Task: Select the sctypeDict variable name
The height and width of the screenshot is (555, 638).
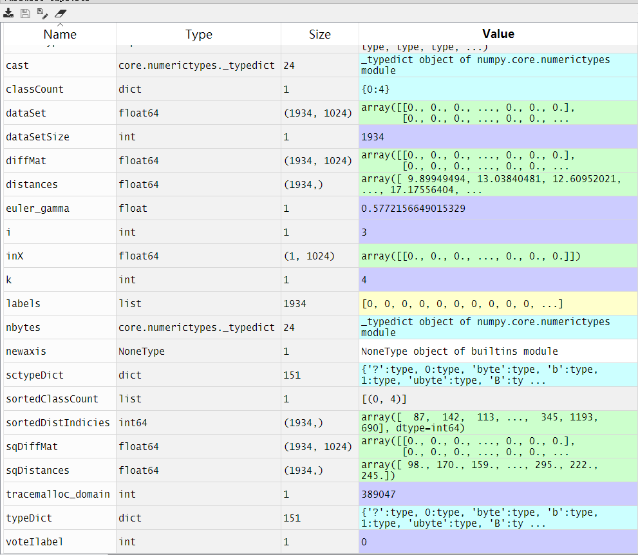Action: pos(35,375)
